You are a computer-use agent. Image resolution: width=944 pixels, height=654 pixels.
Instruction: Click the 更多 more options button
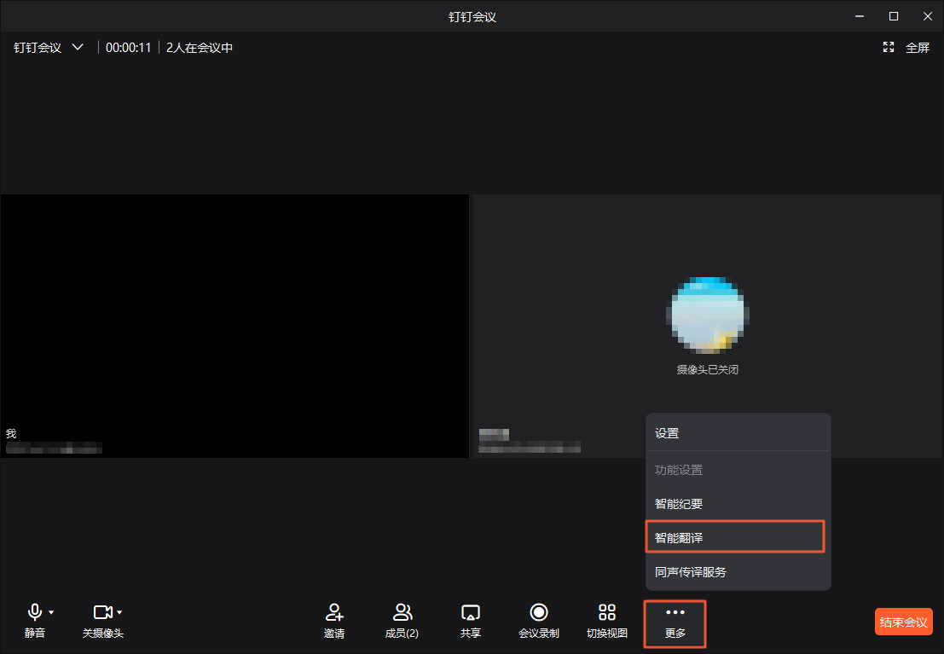675,624
